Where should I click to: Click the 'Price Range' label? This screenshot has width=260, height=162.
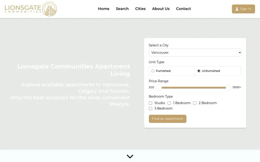(x=159, y=81)
